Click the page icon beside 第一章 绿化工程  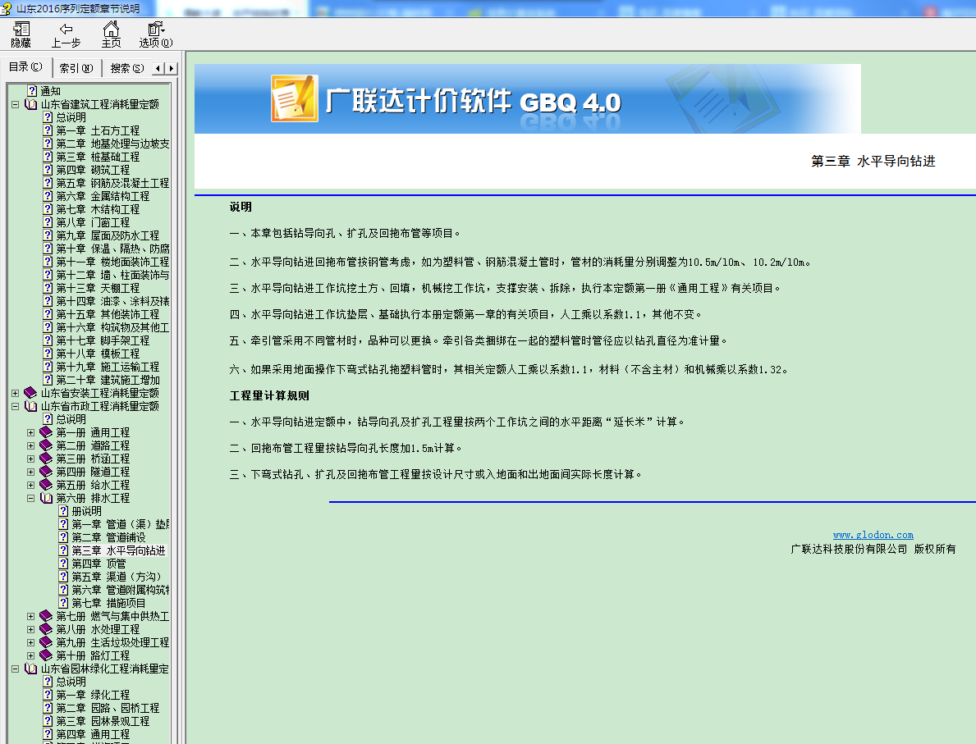click(48, 695)
